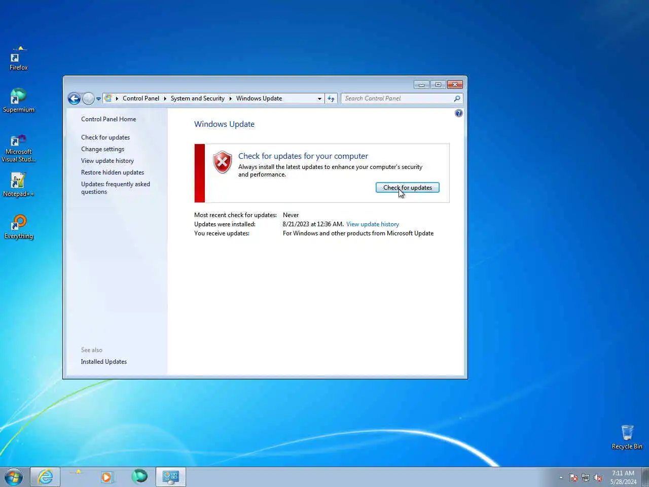Select Windows Update breadcrumb segment
The height and width of the screenshot is (487, 649).
(x=259, y=98)
